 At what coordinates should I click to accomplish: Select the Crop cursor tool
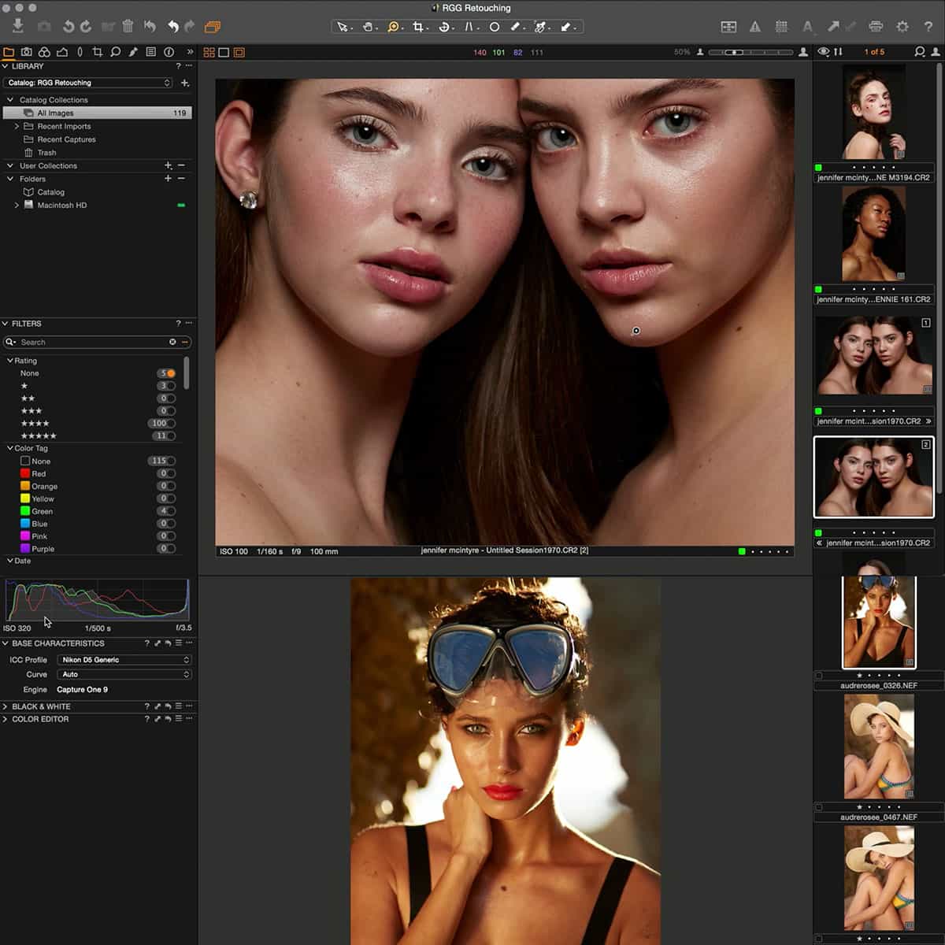pyautogui.click(x=420, y=26)
